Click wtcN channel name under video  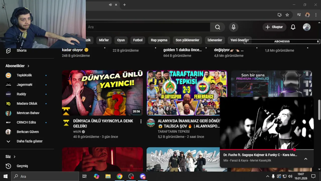(77, 131)
